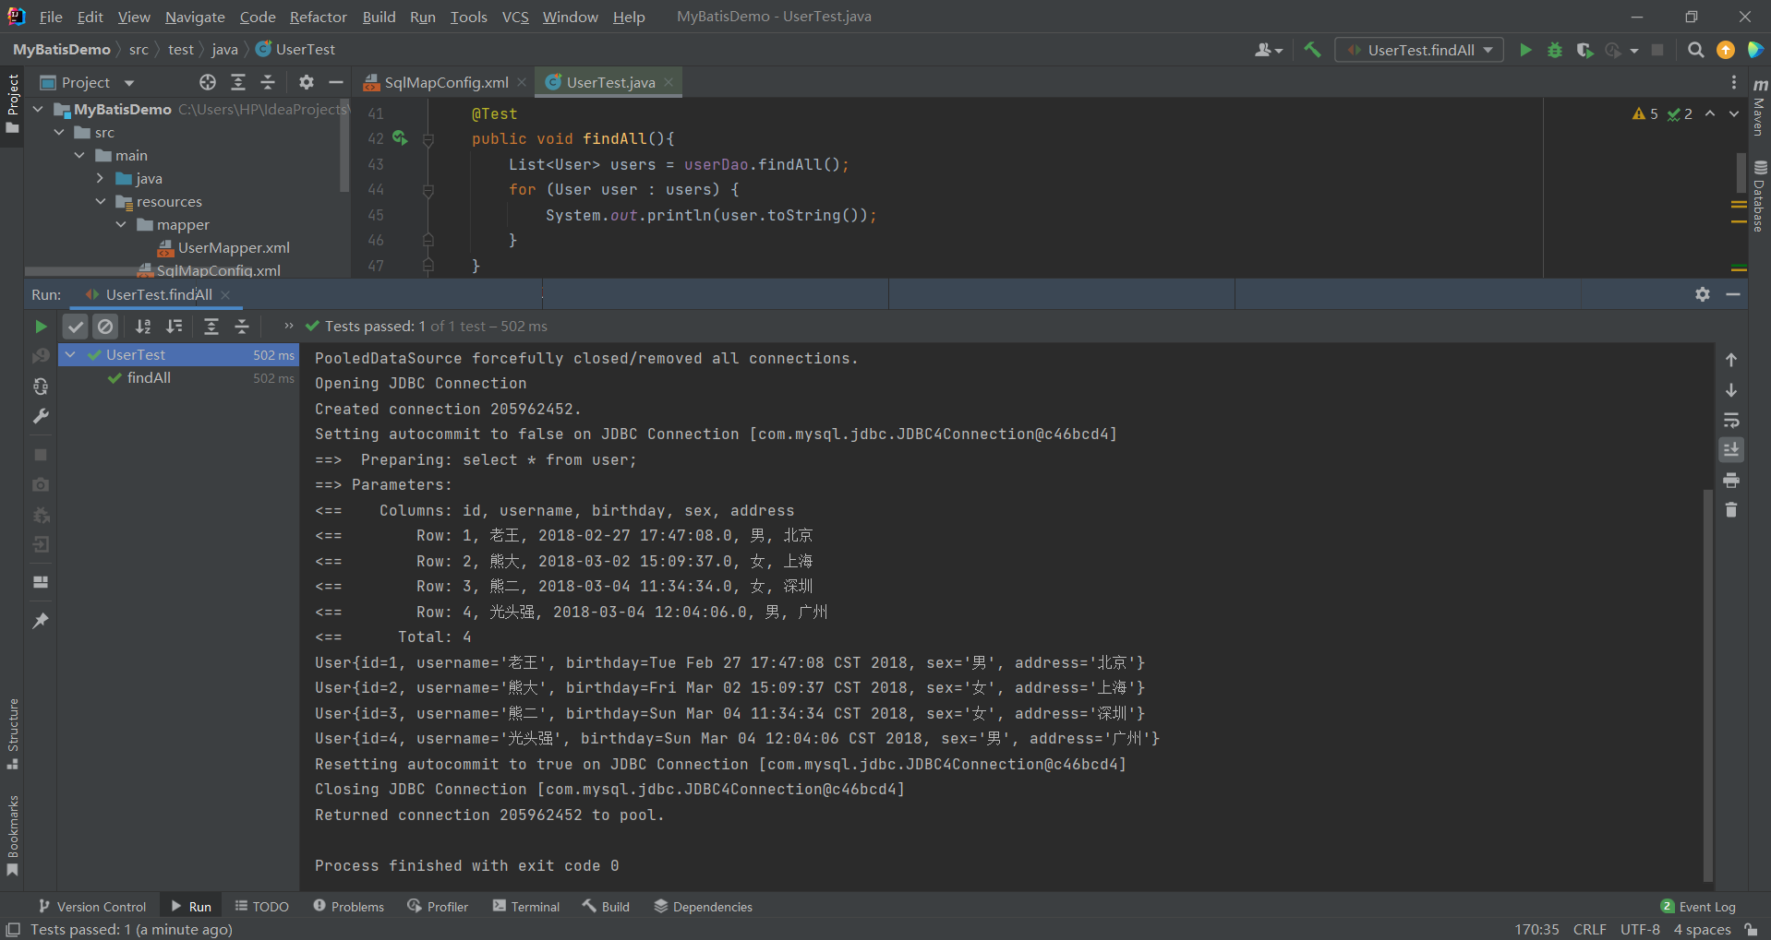Expand java folder under main

[100, 178]
